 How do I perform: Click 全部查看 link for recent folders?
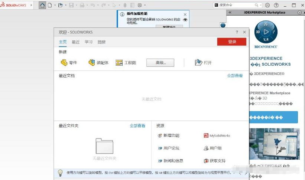(x=137, y=125)
